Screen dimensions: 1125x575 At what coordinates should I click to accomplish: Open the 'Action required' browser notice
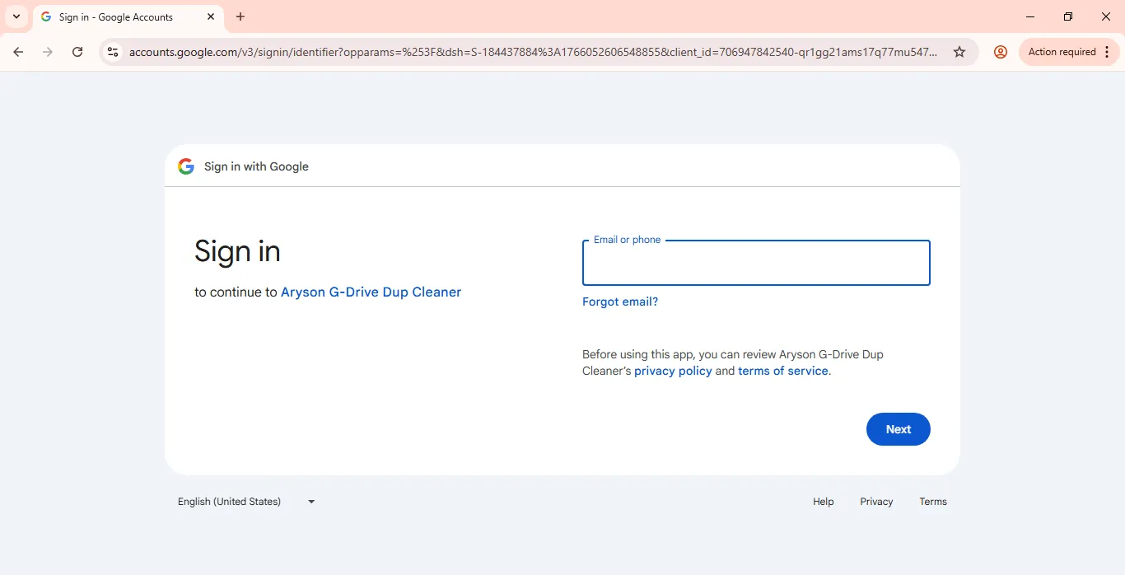(x=1061, y=51)
